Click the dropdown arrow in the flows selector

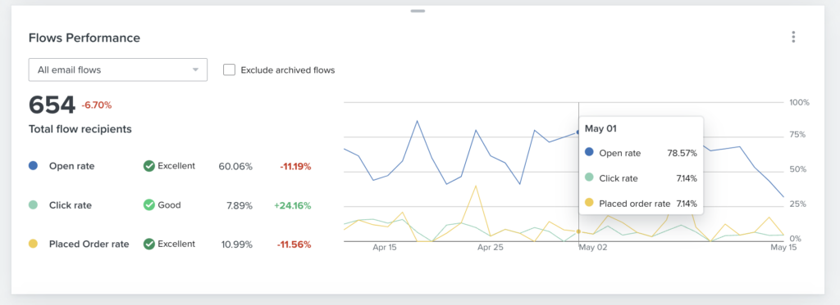195,70
